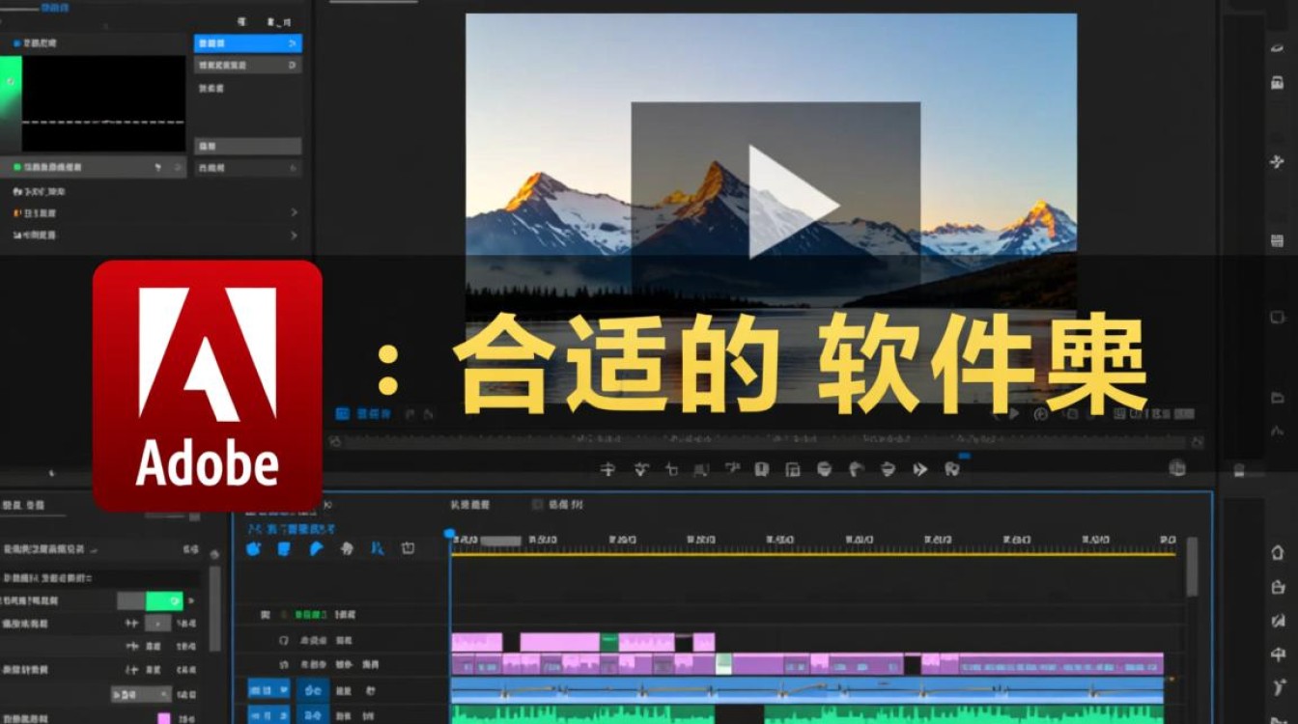This screenshot has width=1298, height=724.
Task: Click the small black gap clip on the purple track
Action: click(913, 664)
